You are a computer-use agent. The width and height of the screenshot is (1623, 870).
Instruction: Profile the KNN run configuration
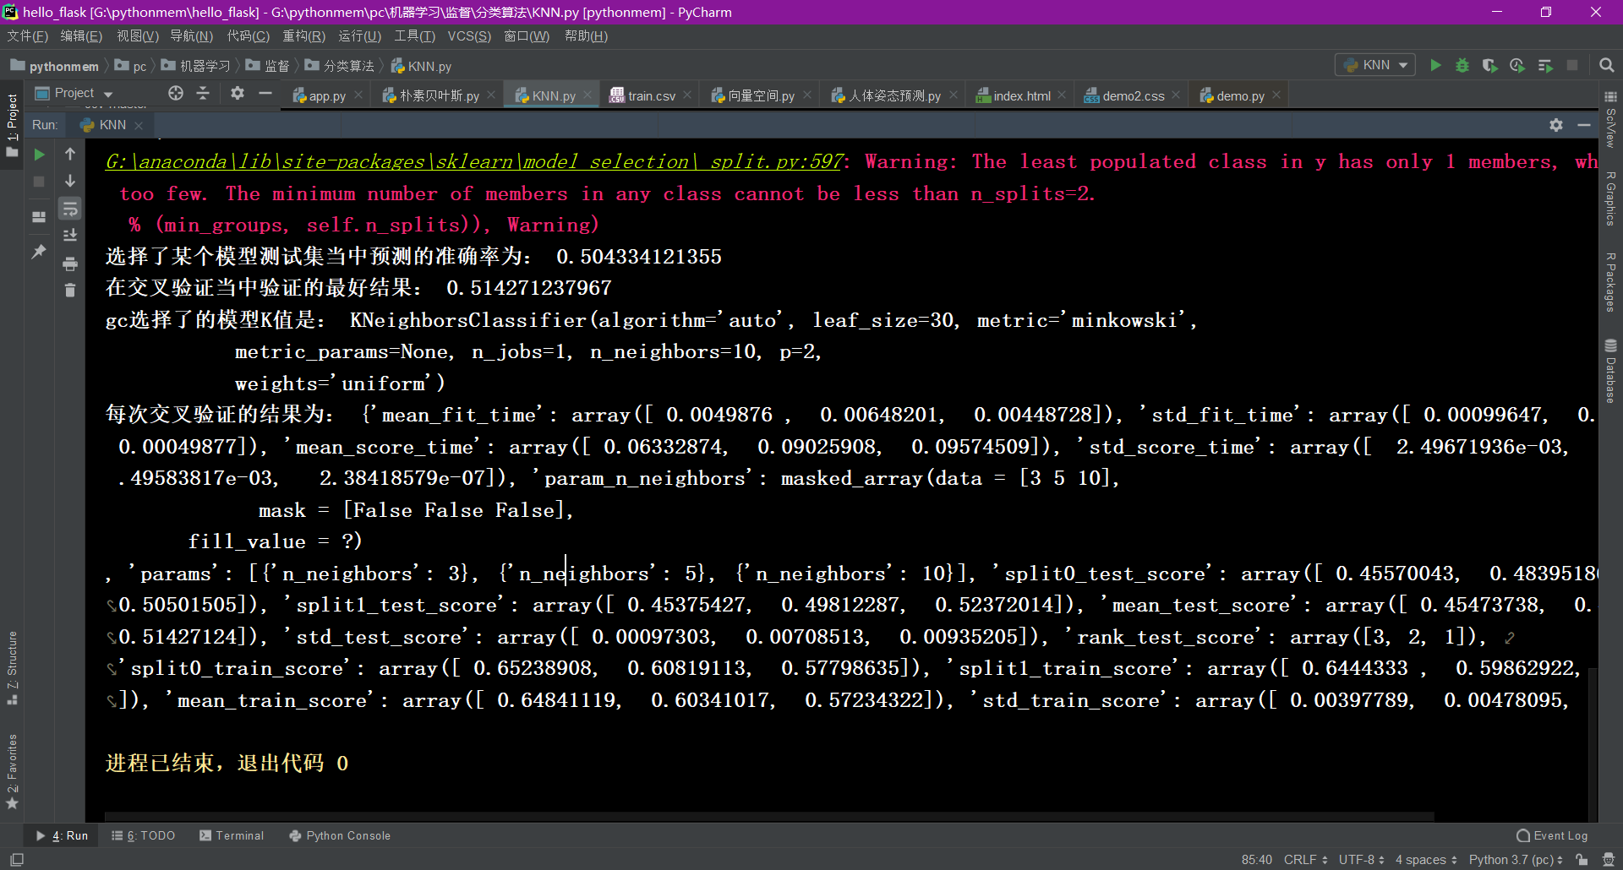(x=1517, y=65)
